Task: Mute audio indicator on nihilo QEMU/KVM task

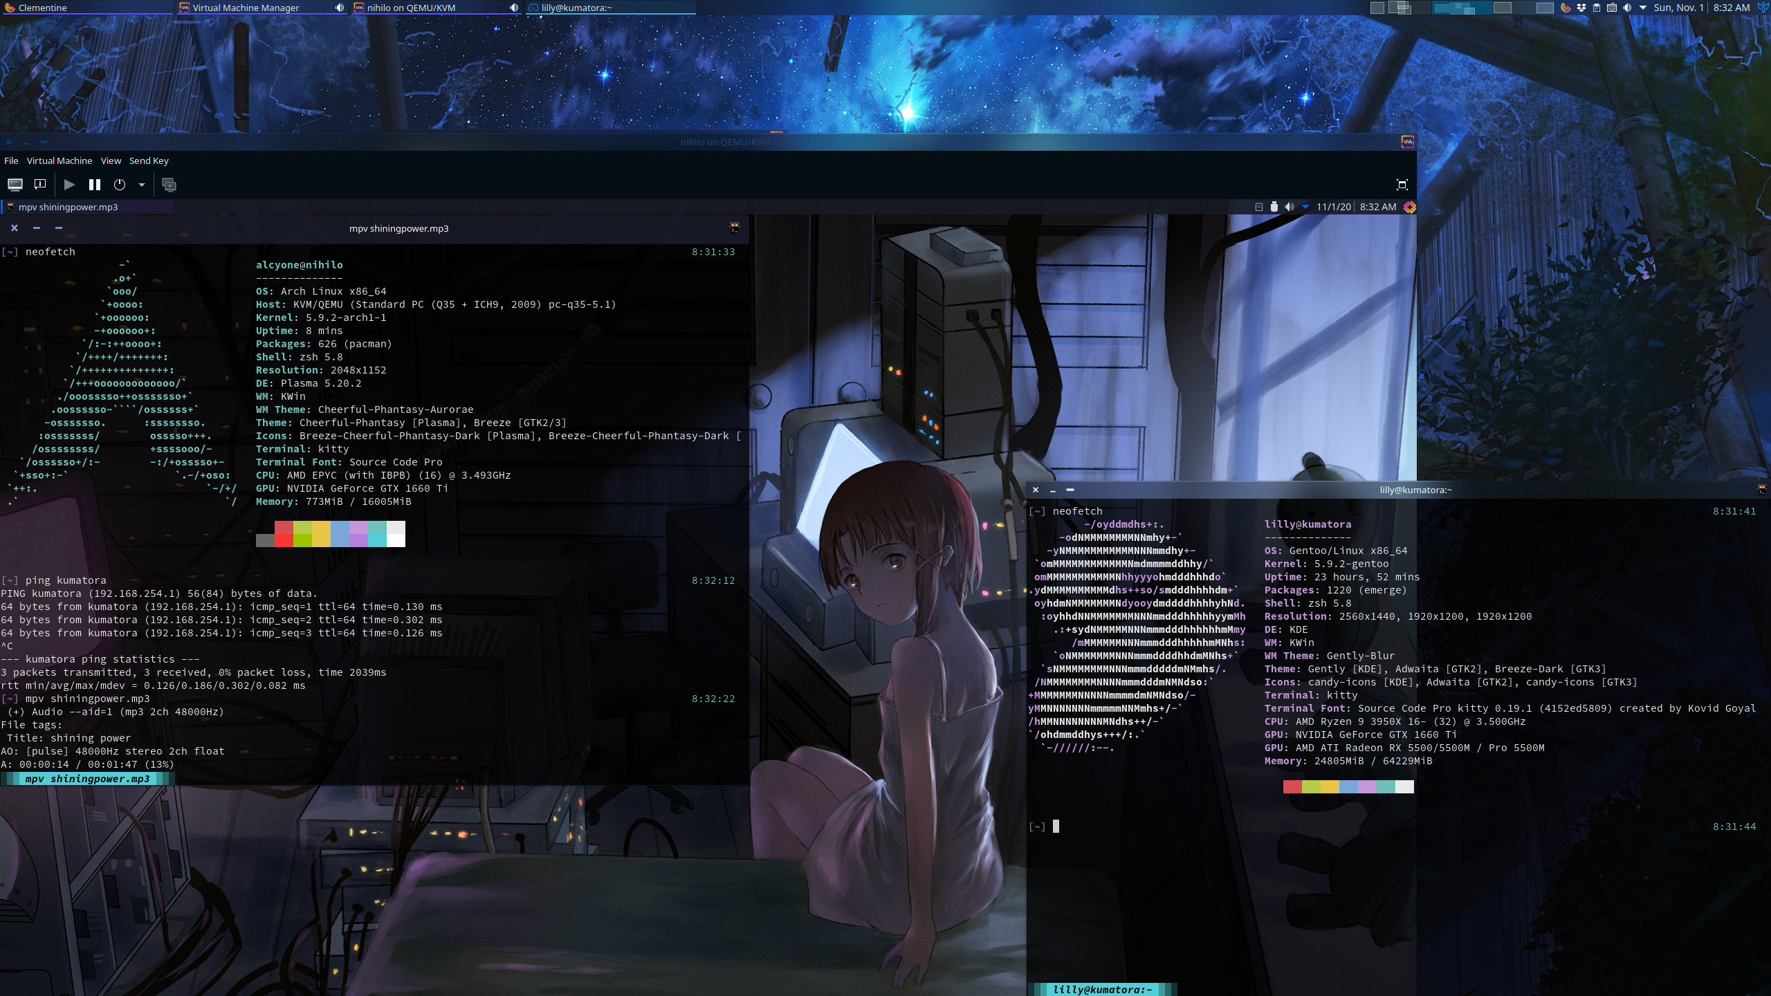Action: tap(514, 8)
